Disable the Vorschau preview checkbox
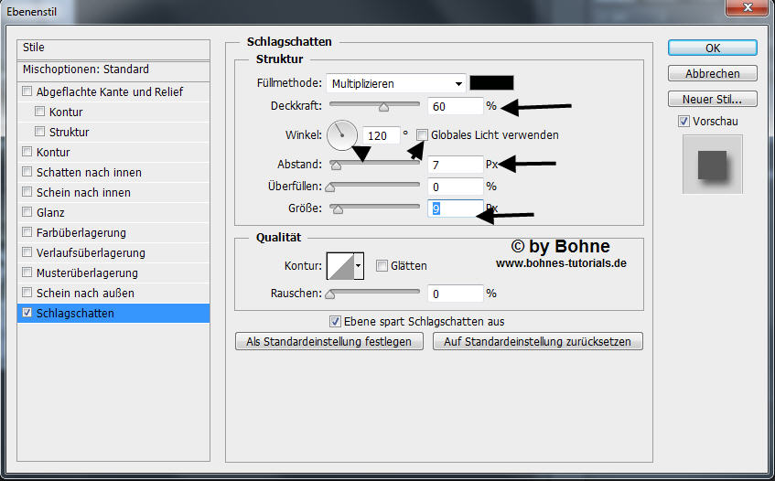This screenshot has height=481, width=775. [x=684, y=122]
